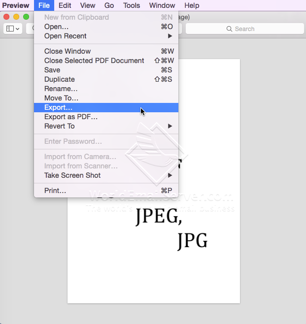Select Save in File menu
The height and width of the screenshot is (324, 306).
pos(106,70)
